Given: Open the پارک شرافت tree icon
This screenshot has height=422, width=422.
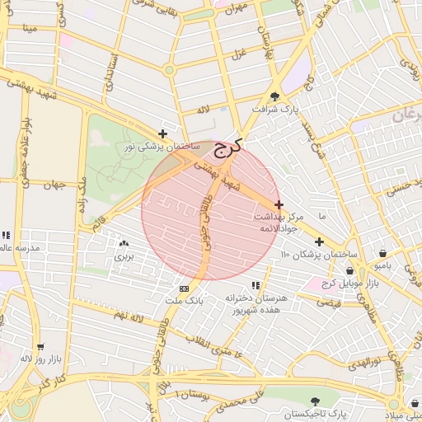Looking at the screenshot, I should [274, 96].
